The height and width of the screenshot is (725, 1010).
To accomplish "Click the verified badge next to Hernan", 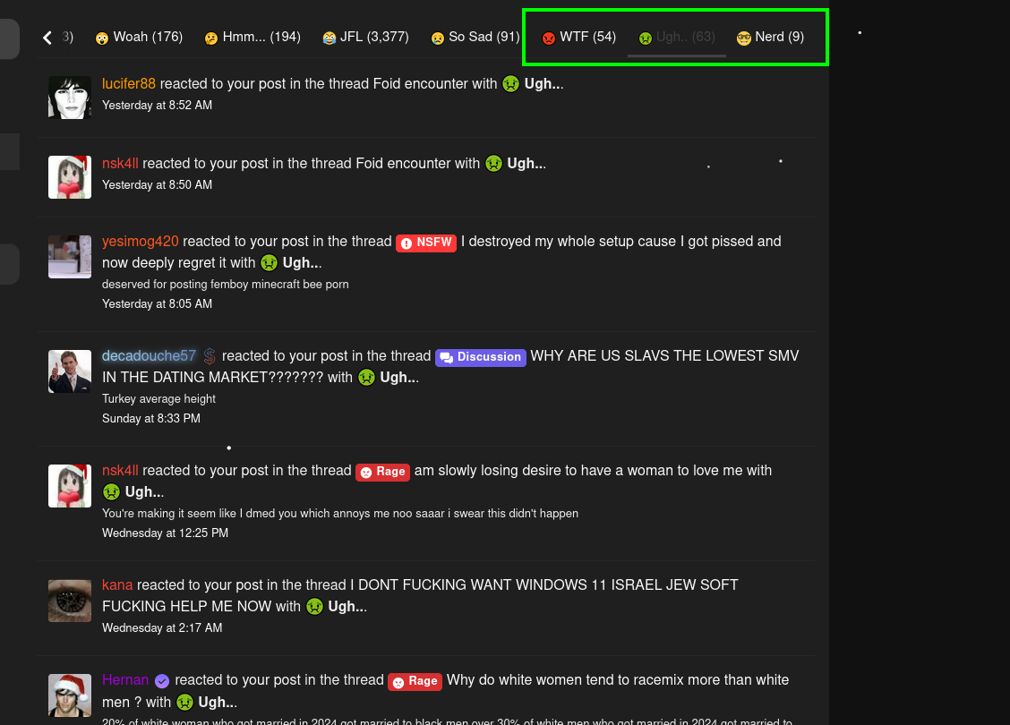I will [x=162, y=681].
